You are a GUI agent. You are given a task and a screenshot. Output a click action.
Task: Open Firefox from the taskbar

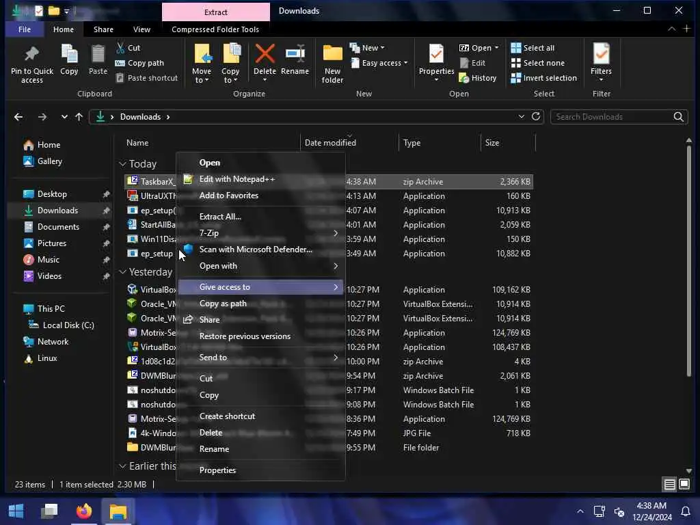coord(83,511)
